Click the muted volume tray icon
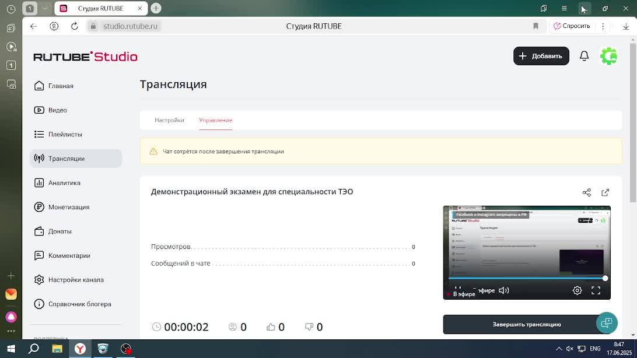This screenshot has height=358, width=637. click(x=569, y=349)
